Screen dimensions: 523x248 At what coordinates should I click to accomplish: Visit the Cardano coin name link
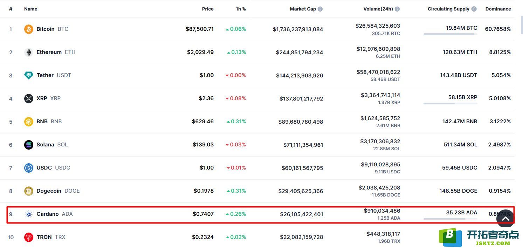[48, 214]
